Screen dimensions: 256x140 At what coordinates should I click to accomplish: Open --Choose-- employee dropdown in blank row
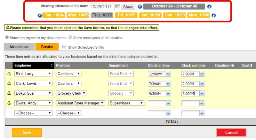pyautogui.click(x=34, y=113)
